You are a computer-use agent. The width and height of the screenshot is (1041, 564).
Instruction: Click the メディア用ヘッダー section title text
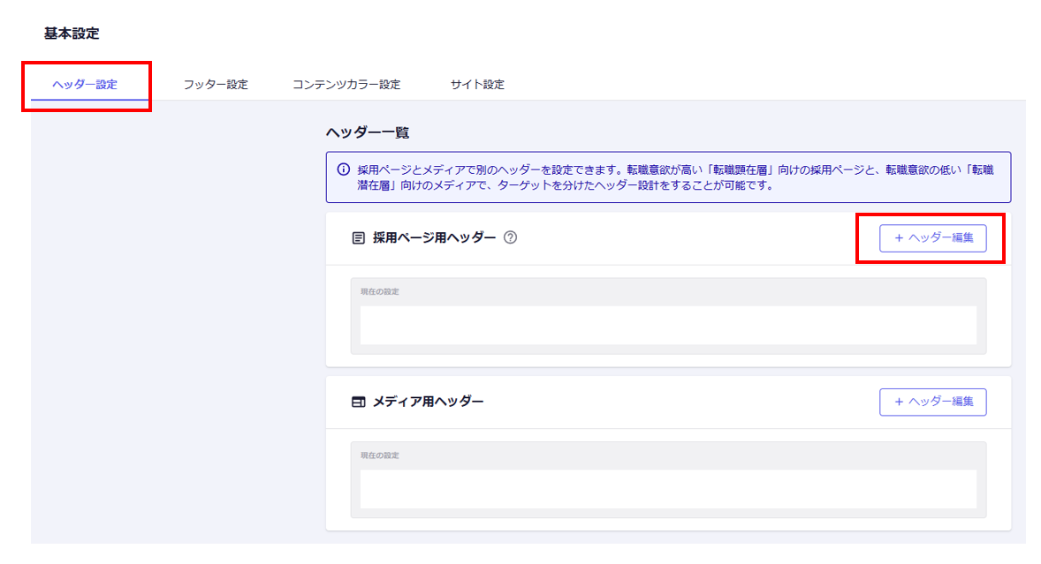point(429,402)
